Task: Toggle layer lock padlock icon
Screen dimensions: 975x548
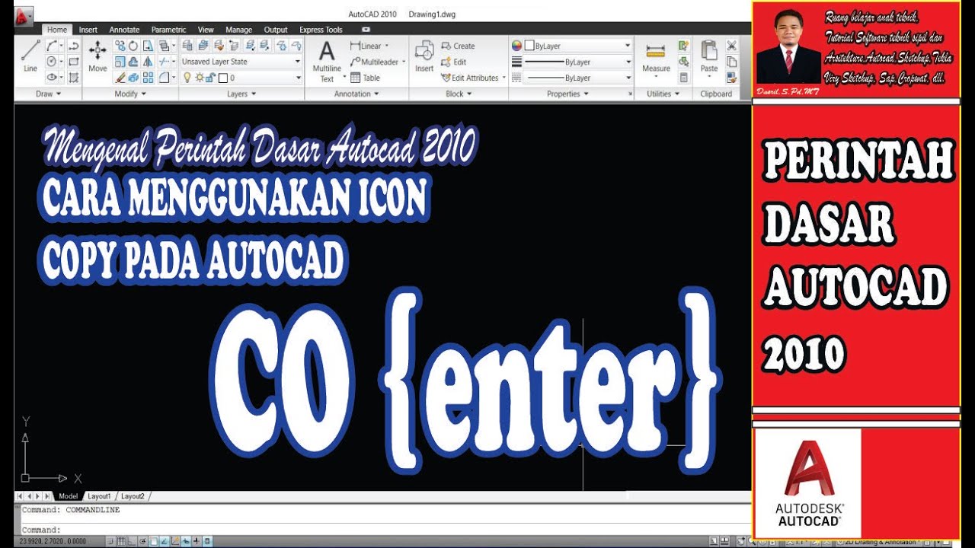Action: (210, 78)
